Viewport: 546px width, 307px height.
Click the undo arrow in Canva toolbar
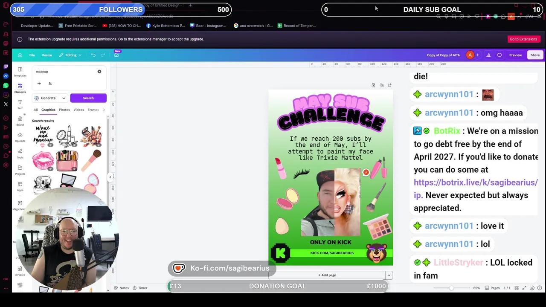click(93, 55)
